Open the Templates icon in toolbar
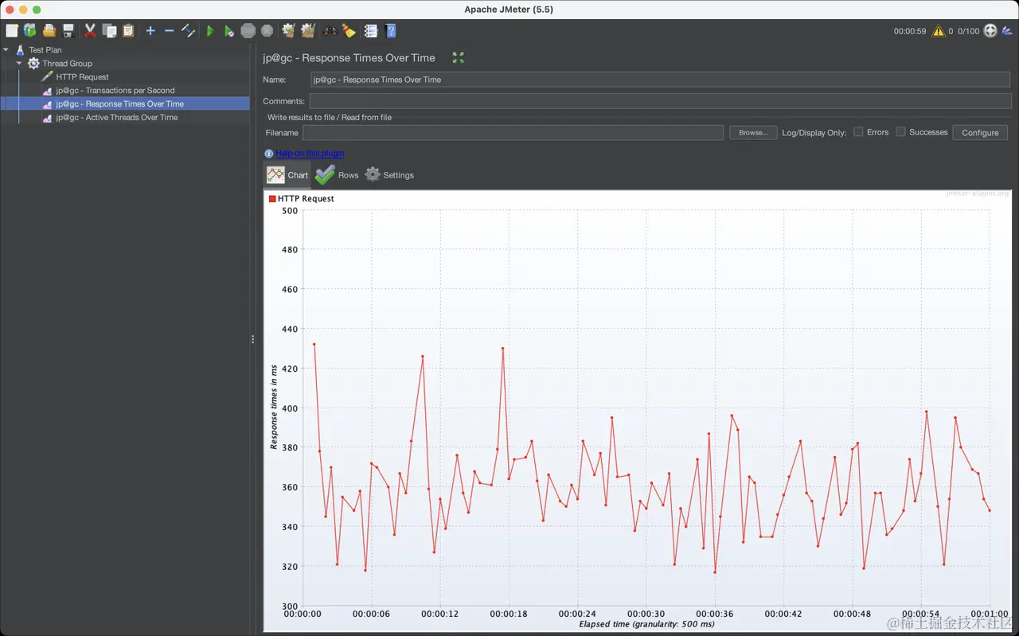 (x=30, y=31)
